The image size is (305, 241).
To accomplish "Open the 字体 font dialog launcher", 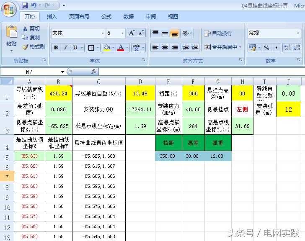I will click(144, 60).
